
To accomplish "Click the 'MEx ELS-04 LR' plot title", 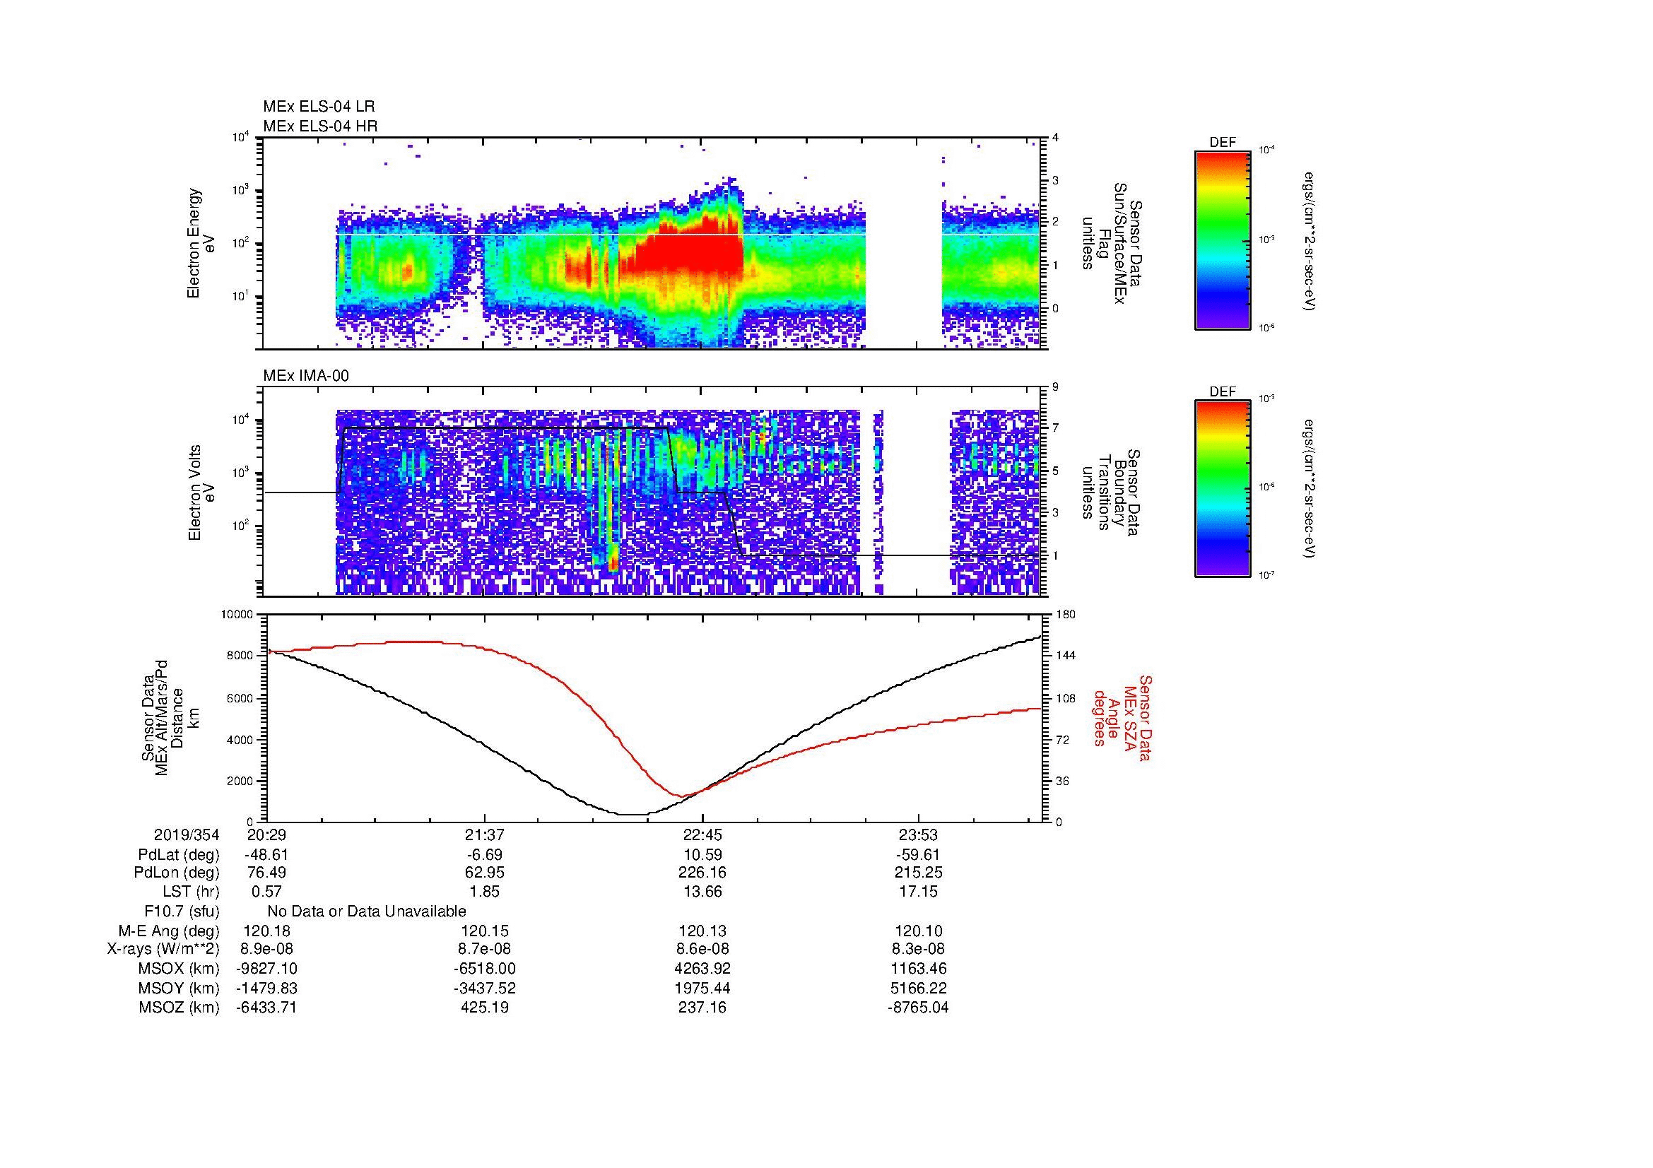I will 319,107.
